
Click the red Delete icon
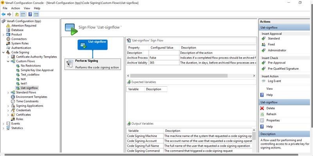pyautogui.click(x=262, y=108)
